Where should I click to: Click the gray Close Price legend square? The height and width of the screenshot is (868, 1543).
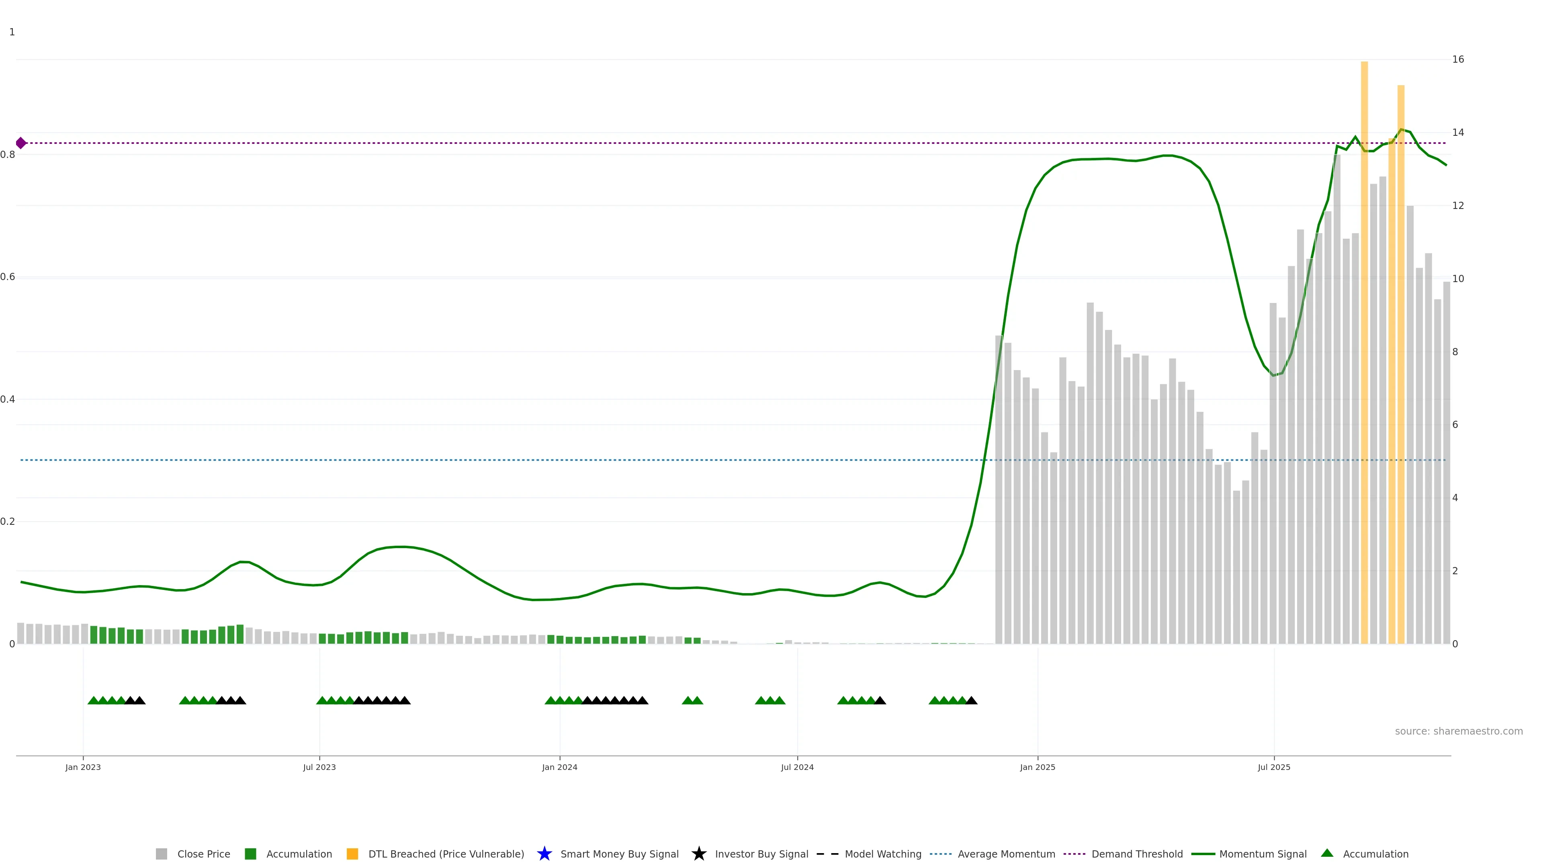coord(161,854)
